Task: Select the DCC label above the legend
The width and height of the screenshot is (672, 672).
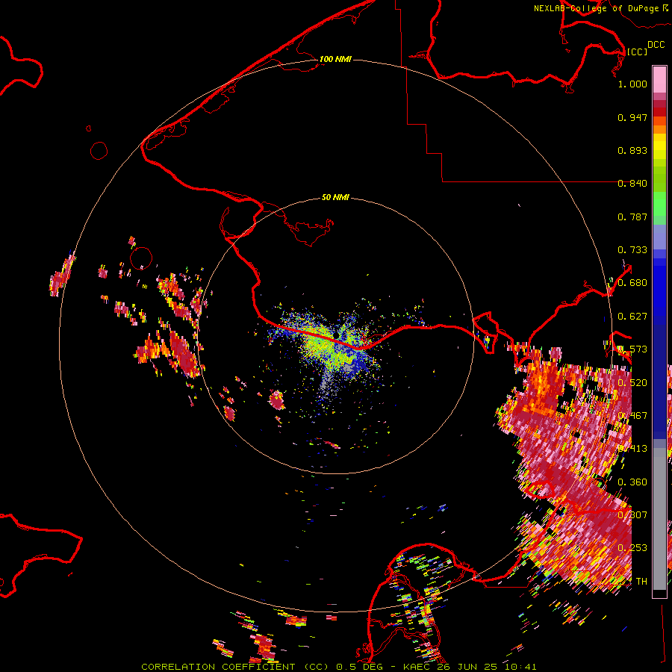Action: pos(656,45)
